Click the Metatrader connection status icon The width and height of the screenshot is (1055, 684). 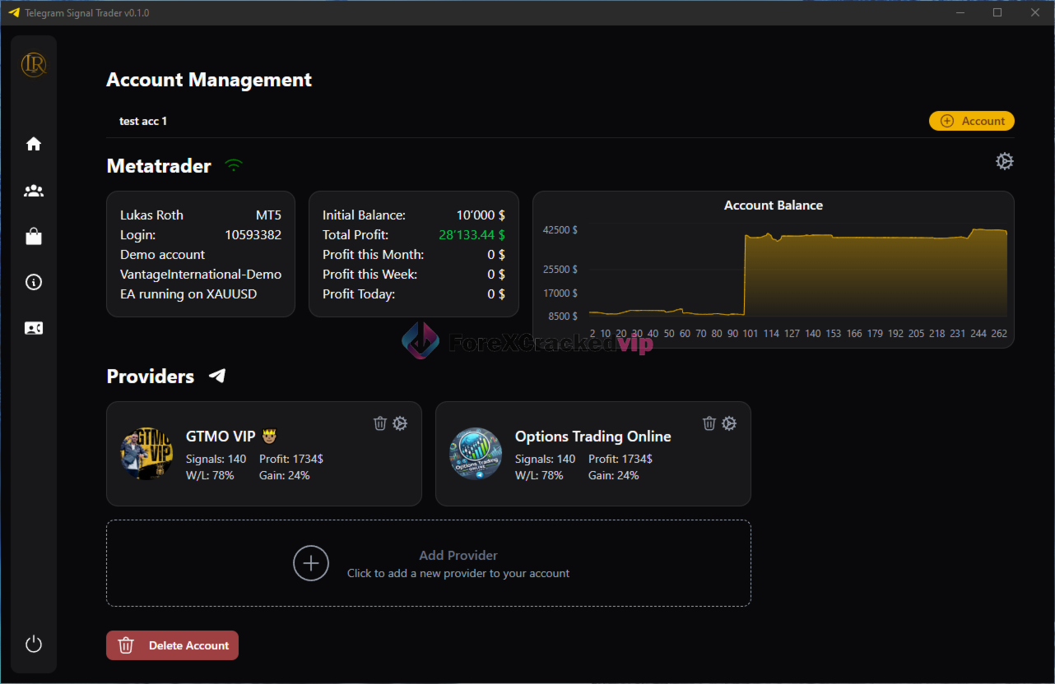235,166
